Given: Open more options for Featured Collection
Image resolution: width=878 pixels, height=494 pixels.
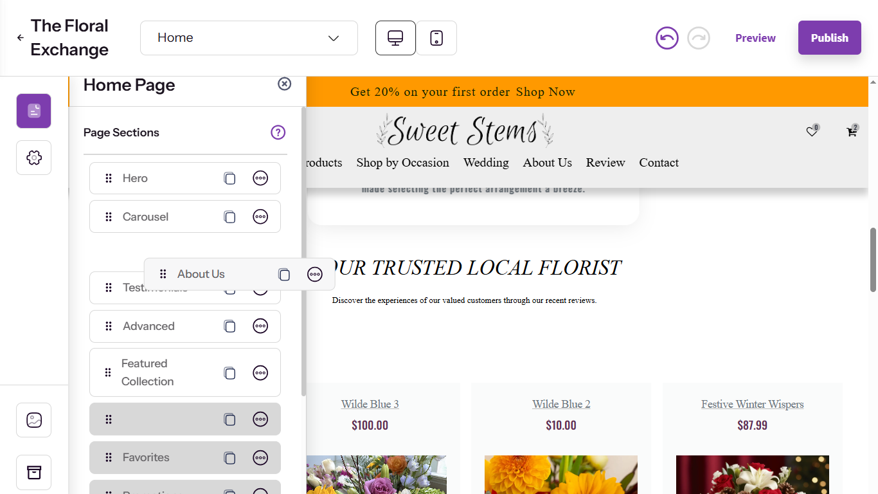Looking at the screenshot, I should click(x=260, y=372).
